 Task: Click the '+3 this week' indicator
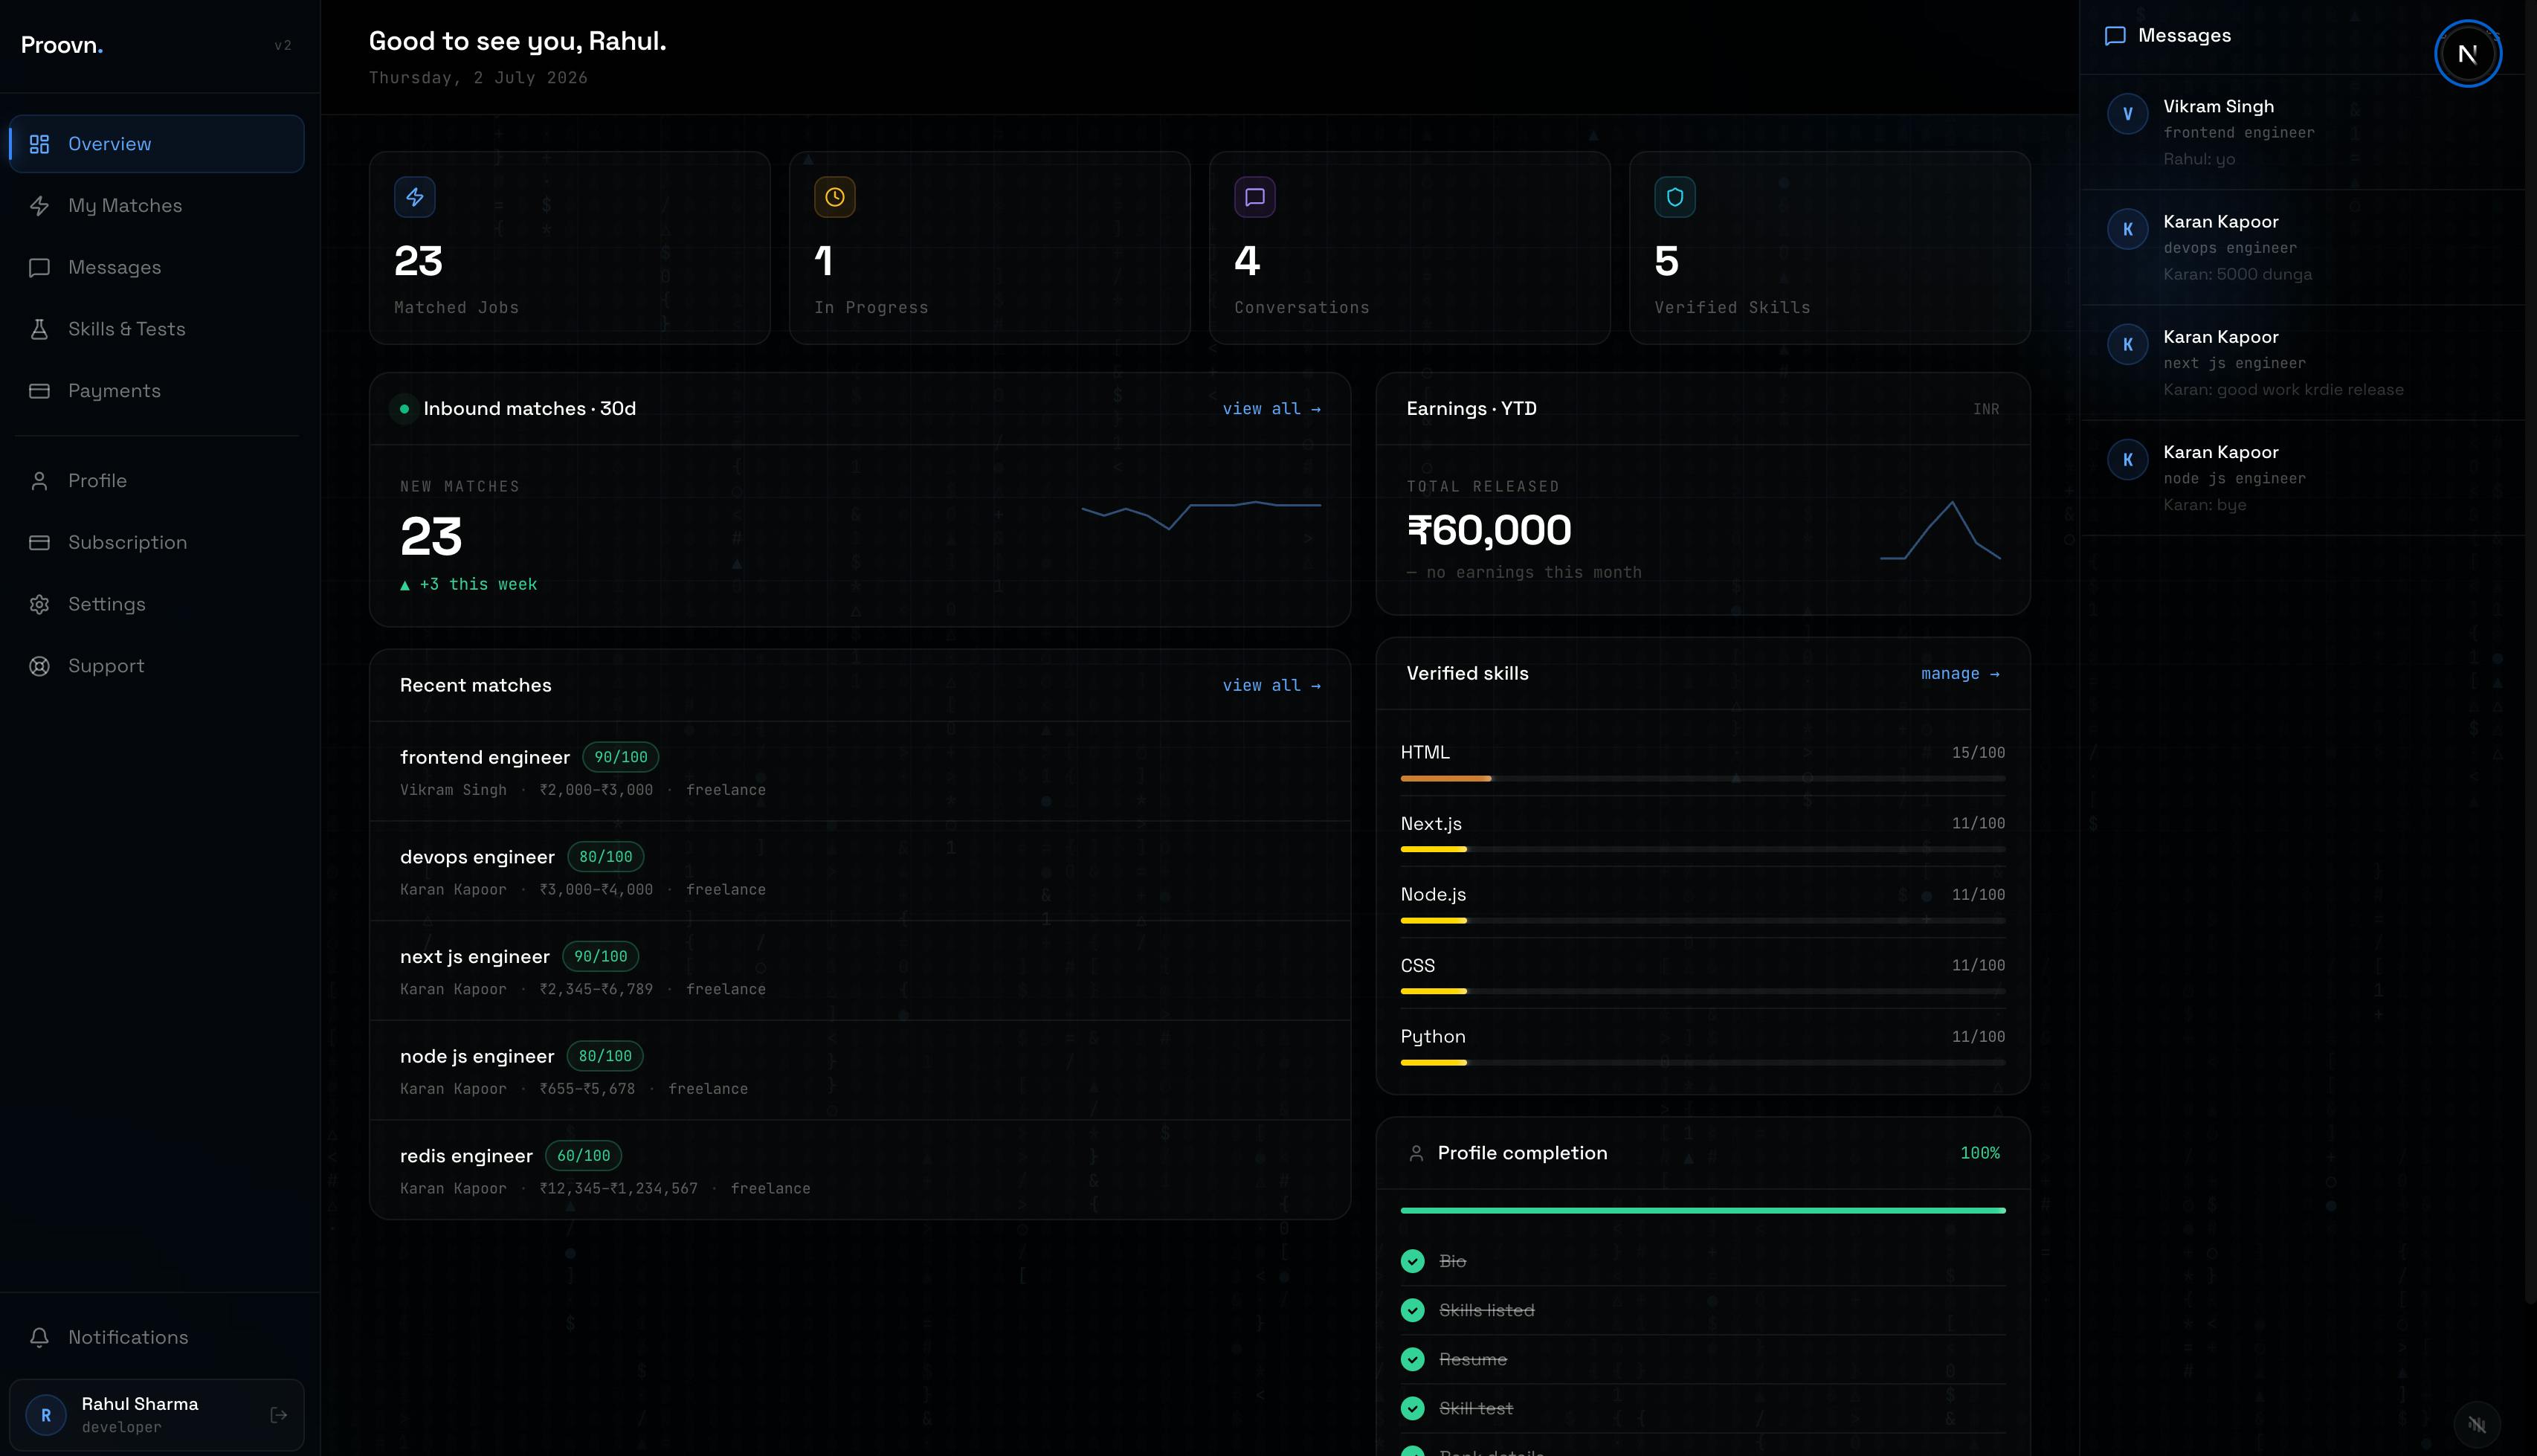click(x=469, y=584)
